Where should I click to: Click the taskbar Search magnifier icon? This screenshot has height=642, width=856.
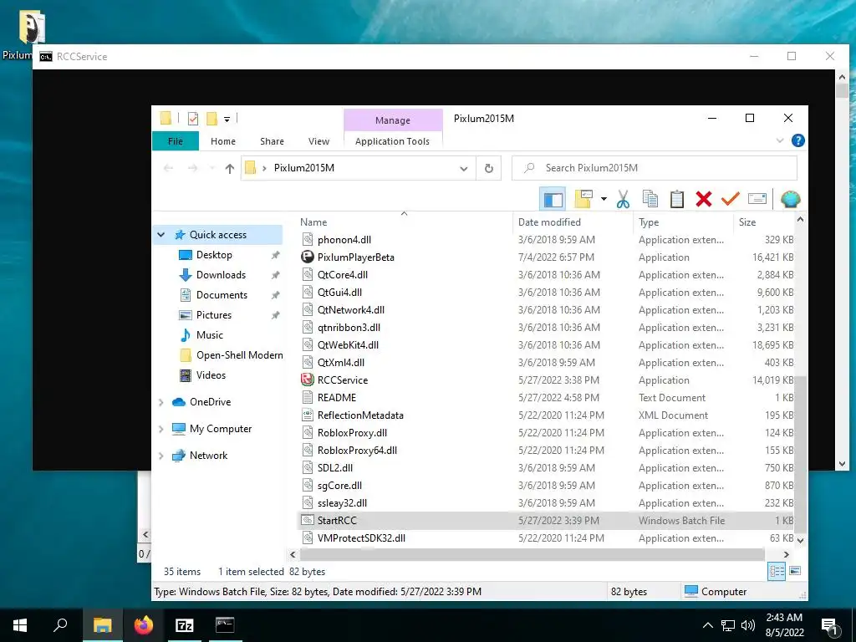60,625
